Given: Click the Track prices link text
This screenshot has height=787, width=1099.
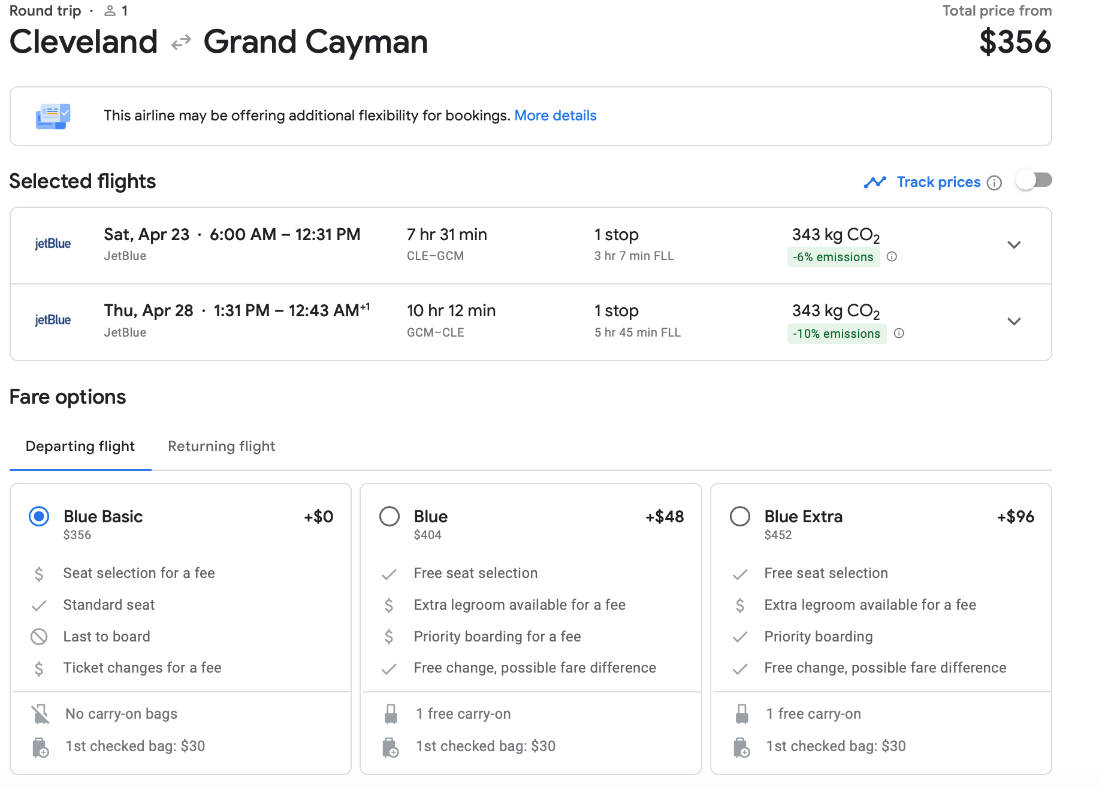Looking at the screenshot, I should [938, 182].
